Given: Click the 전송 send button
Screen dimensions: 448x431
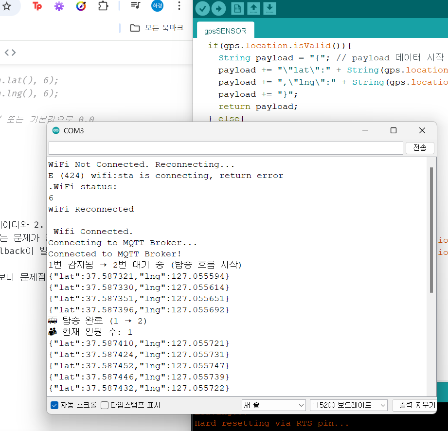Looking at the screenshot, I should coord(420,148).
